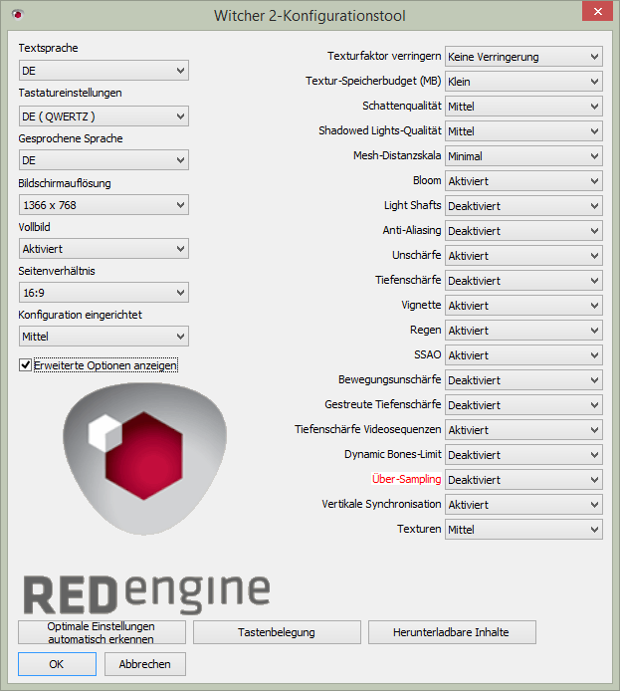Change the Gestreute Tiefenschärfe dropdown
The image size is (620, 691).
click(x=523, y=405)
